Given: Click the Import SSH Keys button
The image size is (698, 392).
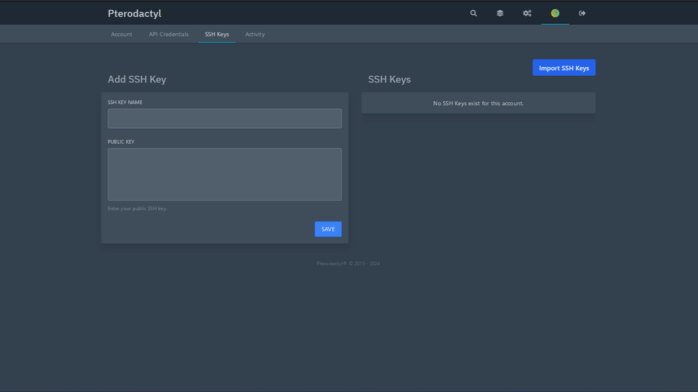Looking at the screenshot, I should pyautogui.click(x=563, y=67).
